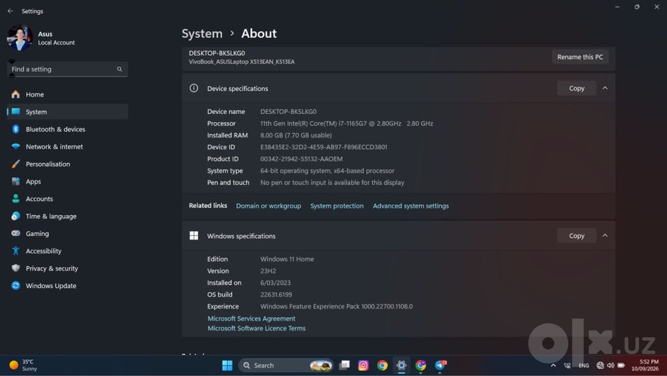667x376 pixels.
Task: Click the Device specifications info icon
Action: pyautogui.click(x=193, y=88)
